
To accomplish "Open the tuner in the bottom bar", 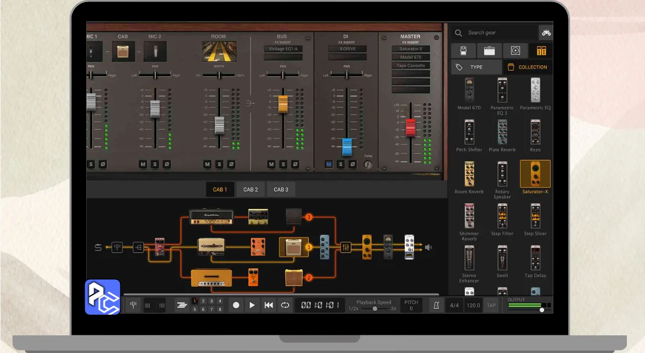I will [133, 305].
